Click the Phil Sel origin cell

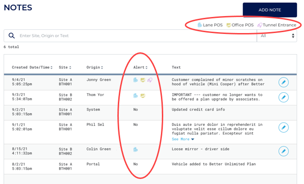tap(95, 124)
